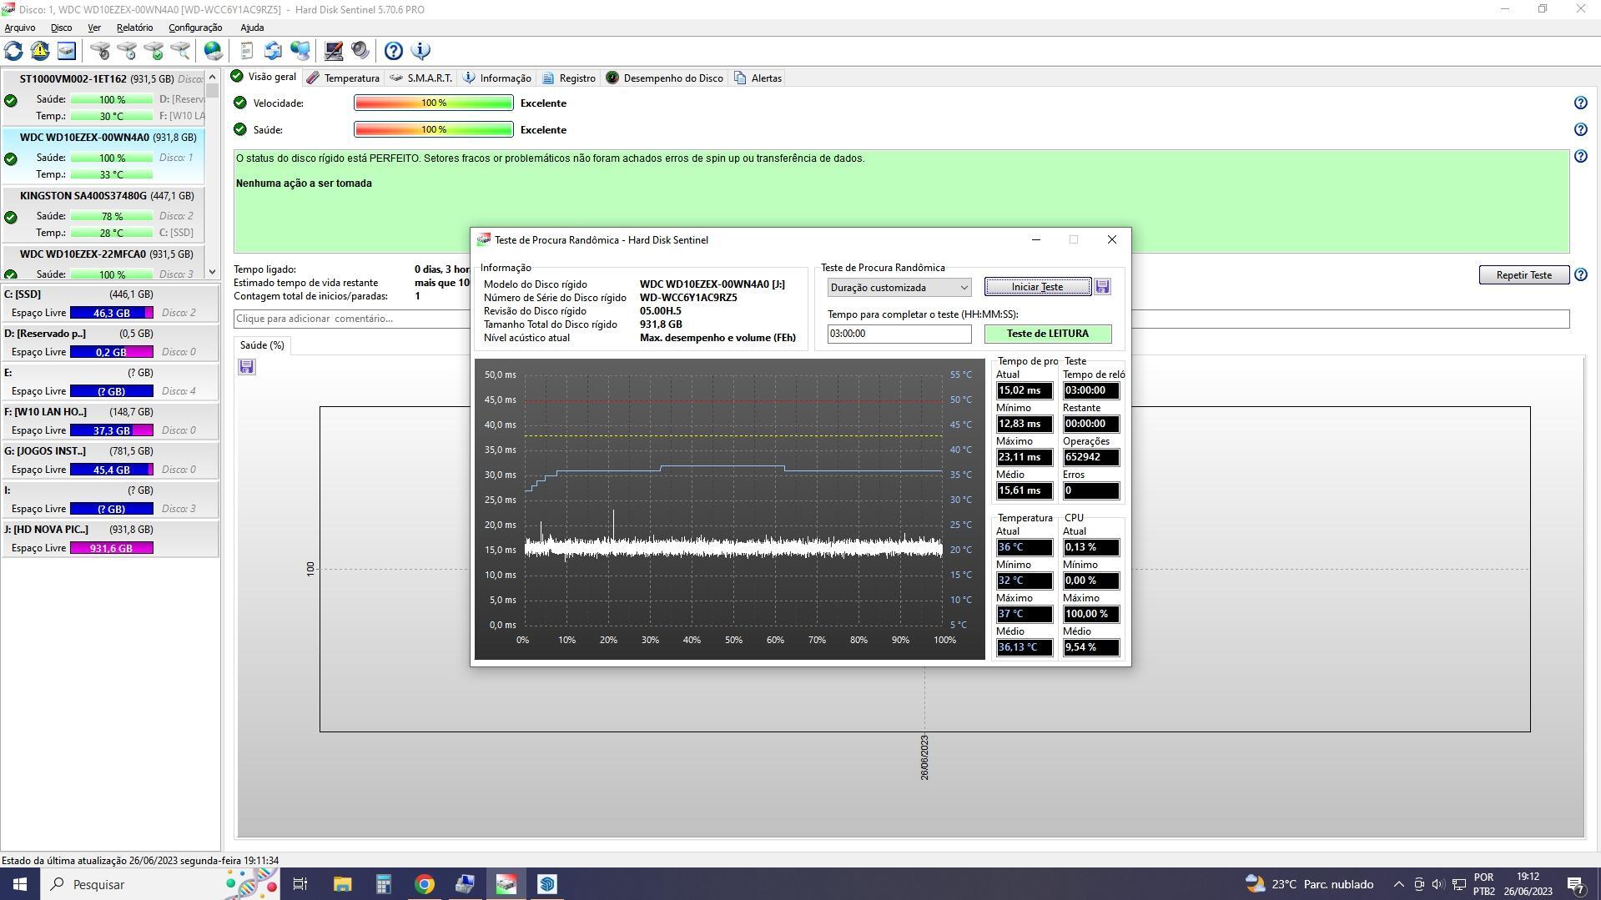Viewport: 1601px width, 900px height.
Task: Click the disk list scroll-up arrow
Action: coord(212,78)
